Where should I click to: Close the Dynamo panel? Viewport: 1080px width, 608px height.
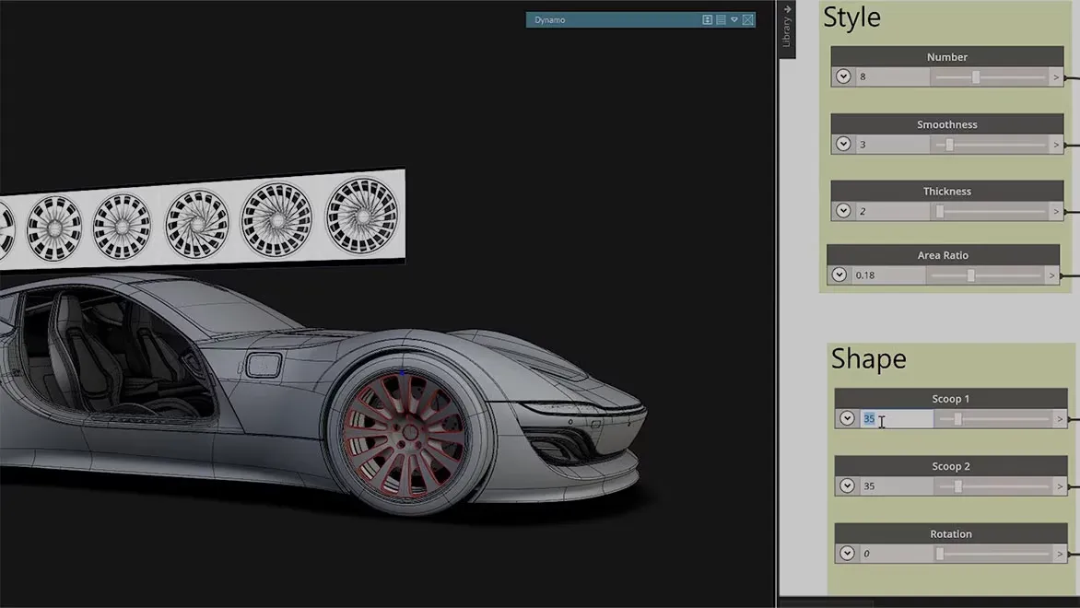coord(748,19)
